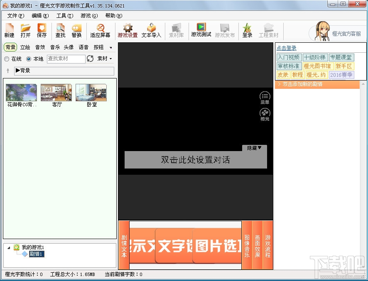
Task: Open 审核标准 link
Action: (x=289, y=66)
